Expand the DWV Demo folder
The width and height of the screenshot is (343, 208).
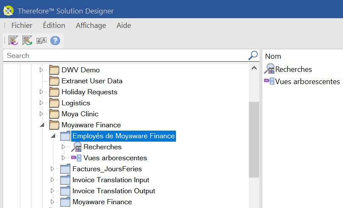[x=42, y=70]
